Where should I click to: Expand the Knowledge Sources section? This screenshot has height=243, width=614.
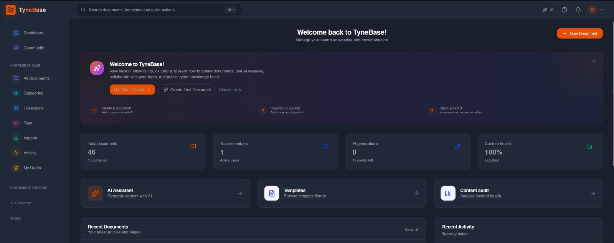point(56,188)
